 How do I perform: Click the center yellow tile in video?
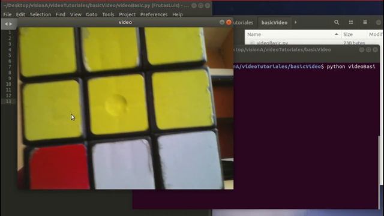(x=118, y=104)
